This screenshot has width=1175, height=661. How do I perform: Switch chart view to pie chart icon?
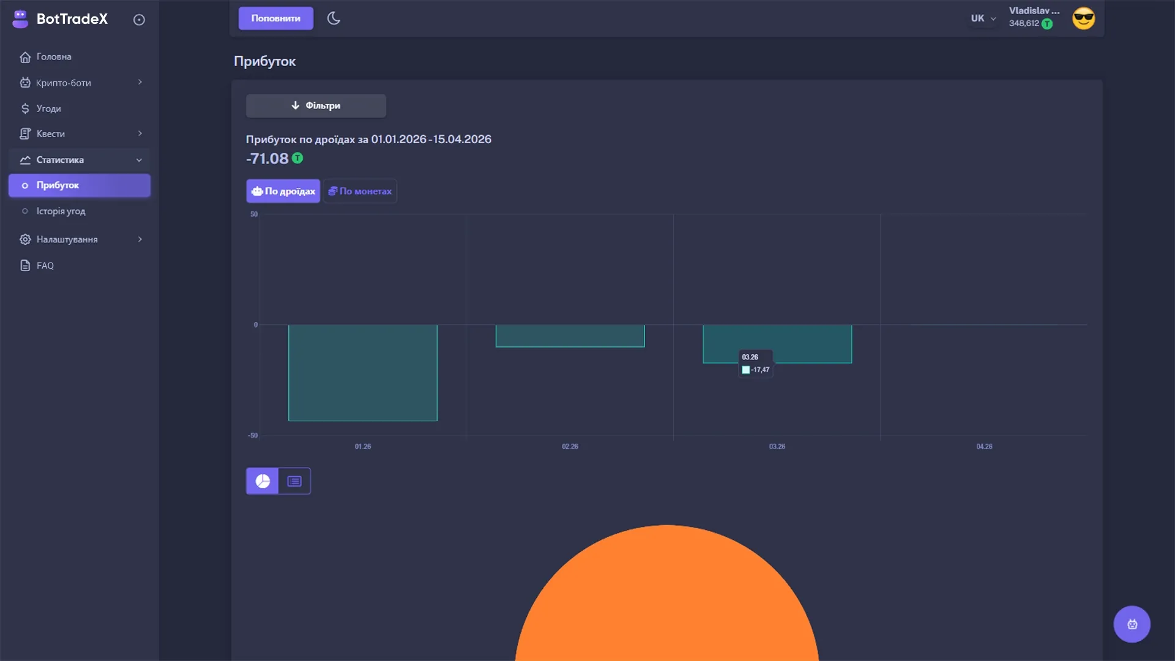click(263, 481)
